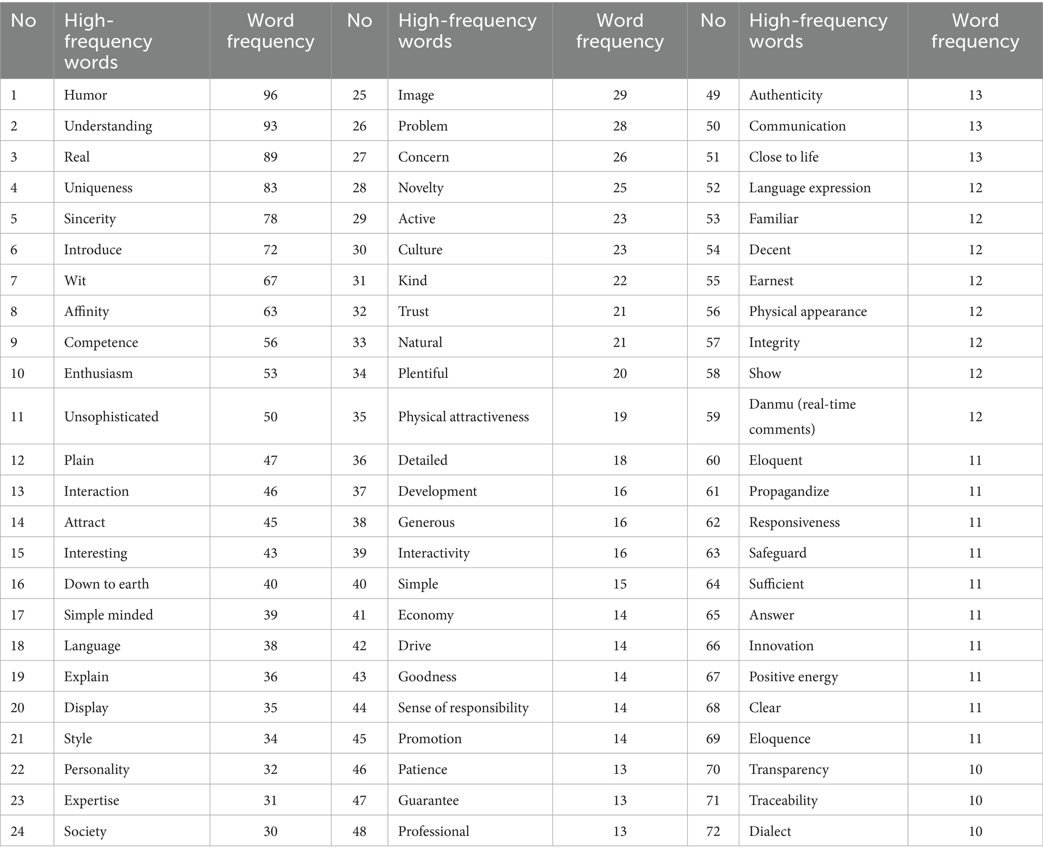The height and width of the screenshot is (855, 1043).
Task: Select the "Physical attractiveness" entry
Action: pyautogui.click(x=463, y=417)
